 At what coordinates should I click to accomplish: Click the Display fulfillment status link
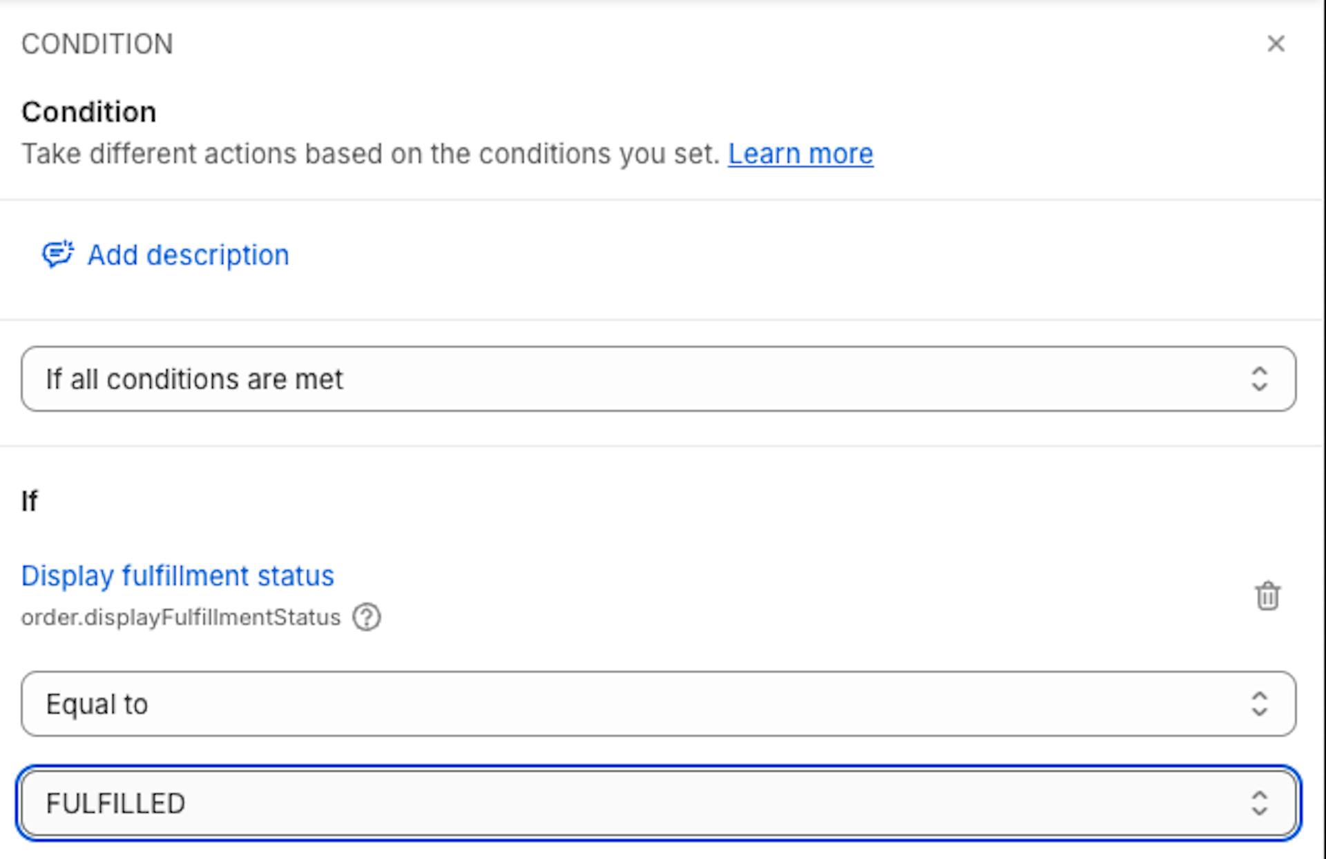tap(177, 575)
